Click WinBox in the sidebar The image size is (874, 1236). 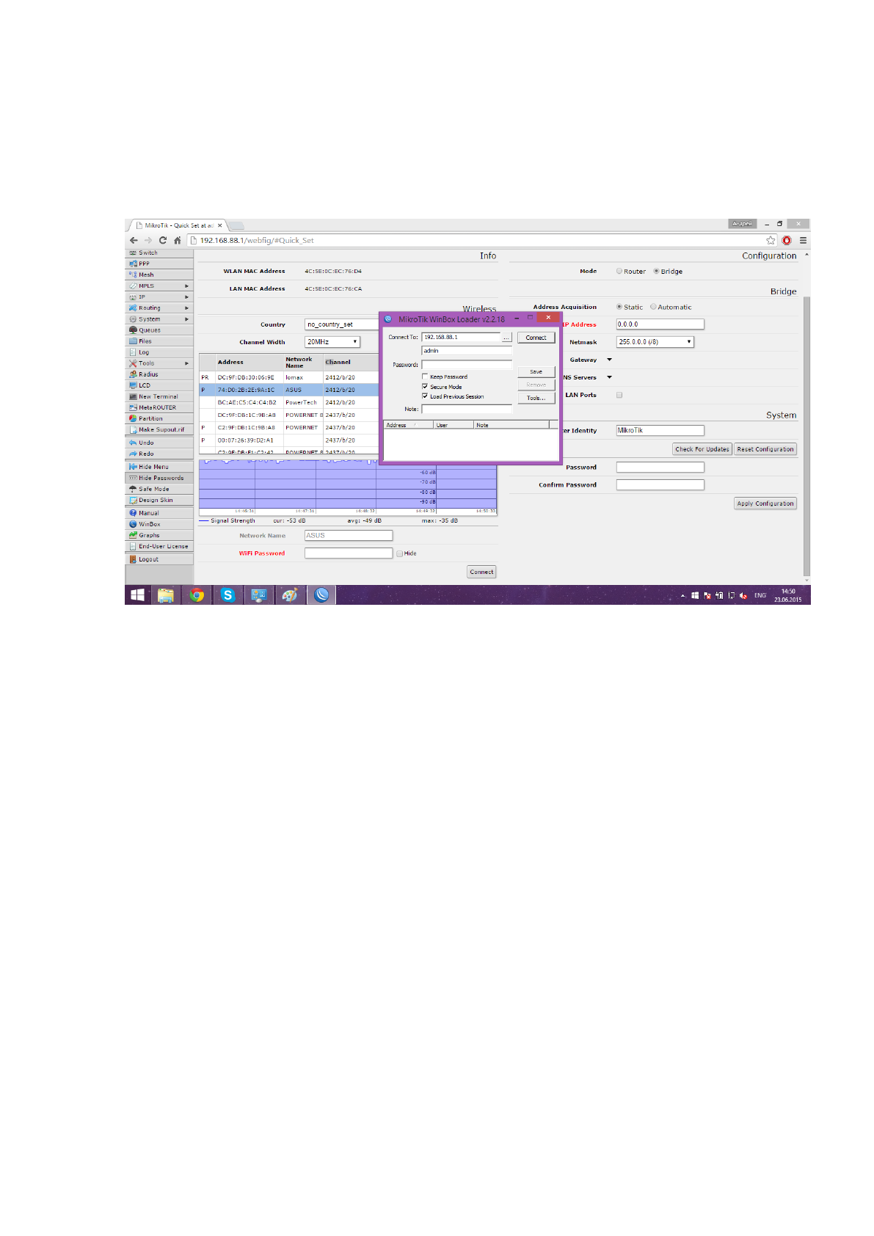click(x=159, y=524)
